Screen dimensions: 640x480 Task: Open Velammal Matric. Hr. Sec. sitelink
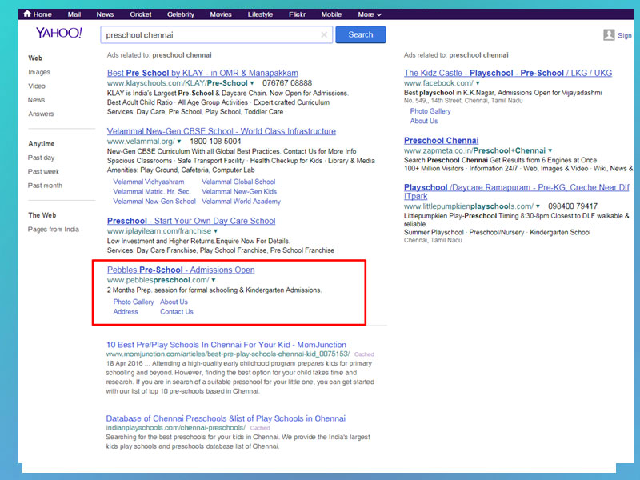151,192
